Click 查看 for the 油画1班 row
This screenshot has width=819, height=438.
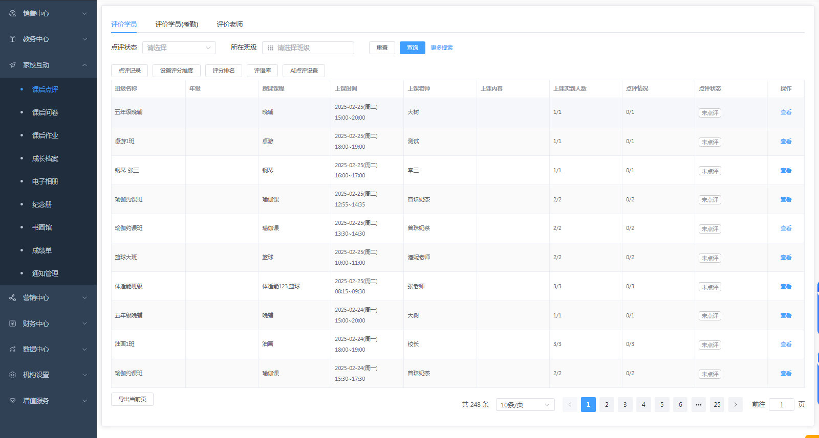(786, 344)
